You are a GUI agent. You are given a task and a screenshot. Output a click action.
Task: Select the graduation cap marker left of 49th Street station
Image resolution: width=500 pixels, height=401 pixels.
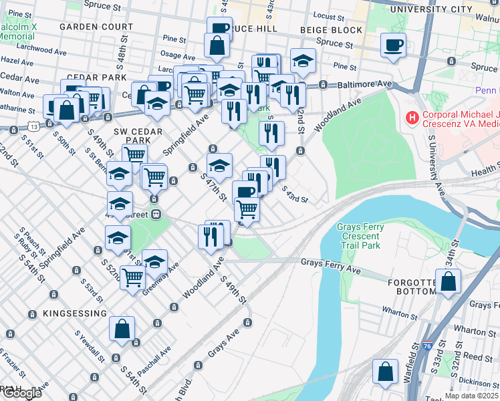(x=120, y=205)
